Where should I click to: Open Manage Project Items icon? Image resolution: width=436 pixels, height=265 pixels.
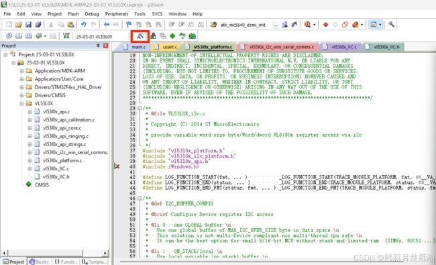(x=153, y=36)
